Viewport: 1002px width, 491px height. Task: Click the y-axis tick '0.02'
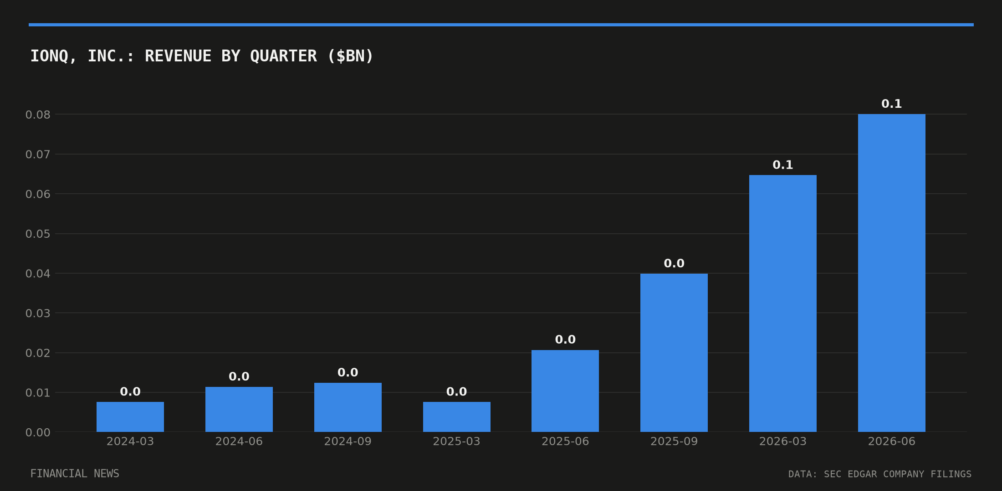click(38, 353)
